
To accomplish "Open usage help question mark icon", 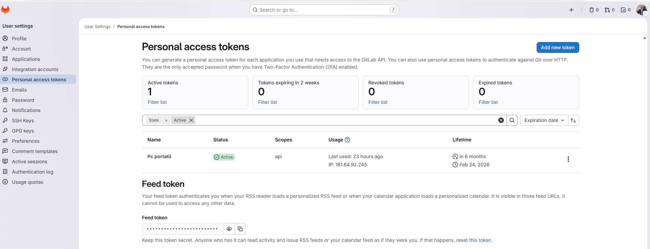I will click(x=347, y=140).
